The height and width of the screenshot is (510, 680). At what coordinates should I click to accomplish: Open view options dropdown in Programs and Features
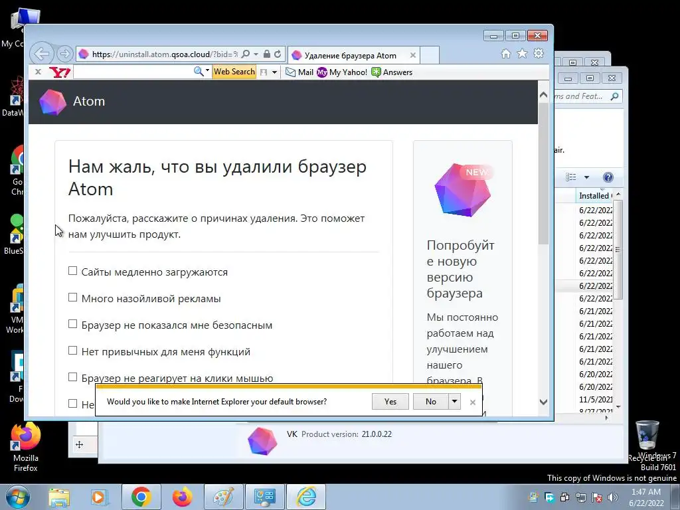[x=586, y=177]
